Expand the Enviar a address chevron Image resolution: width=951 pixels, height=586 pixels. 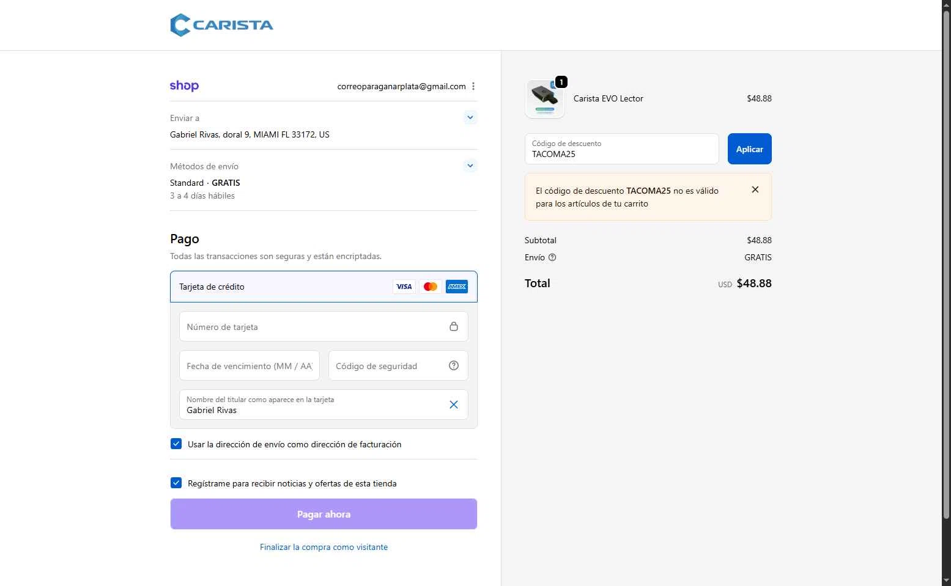(x=470, y=117)
